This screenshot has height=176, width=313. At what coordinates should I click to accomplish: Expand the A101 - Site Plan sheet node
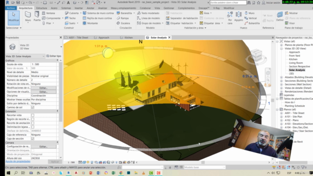click(x=282, y=116)
